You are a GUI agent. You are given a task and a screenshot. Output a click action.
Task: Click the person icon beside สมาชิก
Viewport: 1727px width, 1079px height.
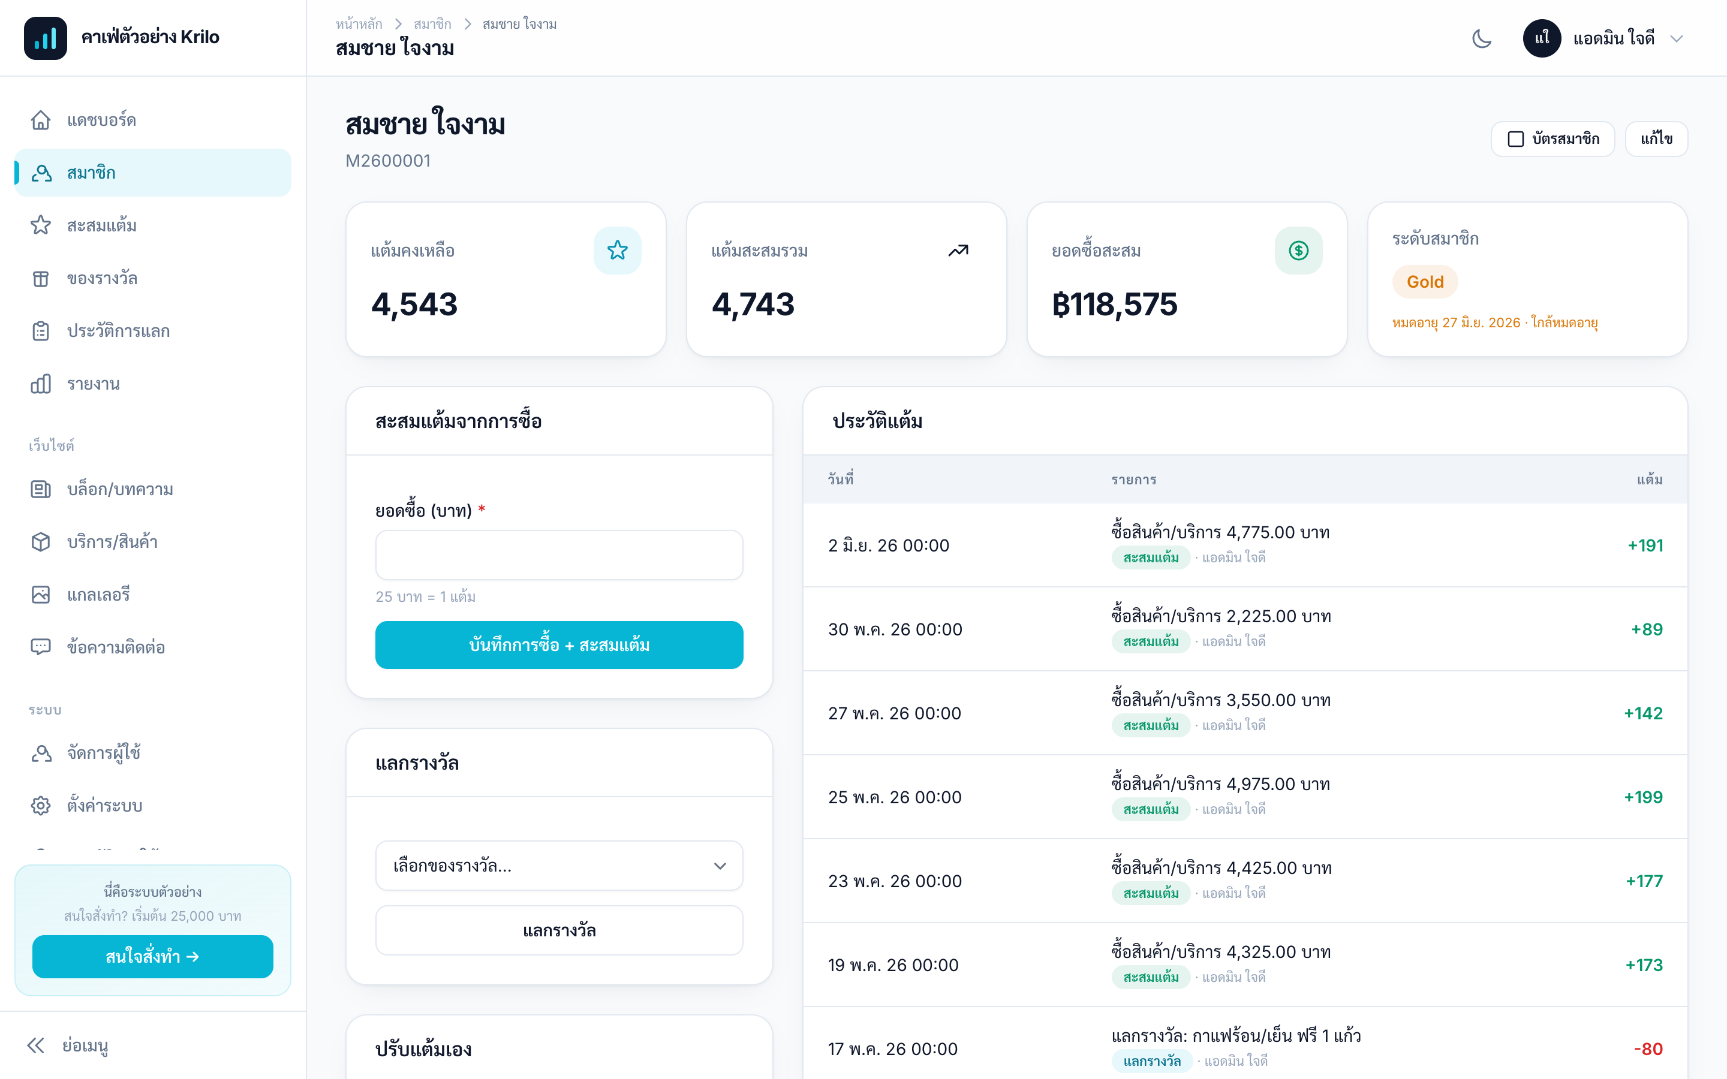click(41, 173)
